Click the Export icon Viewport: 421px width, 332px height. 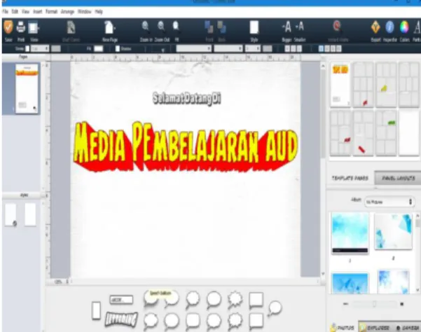[375, 27]
